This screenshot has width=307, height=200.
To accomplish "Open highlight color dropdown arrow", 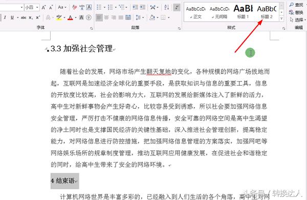I will point(64,17).
